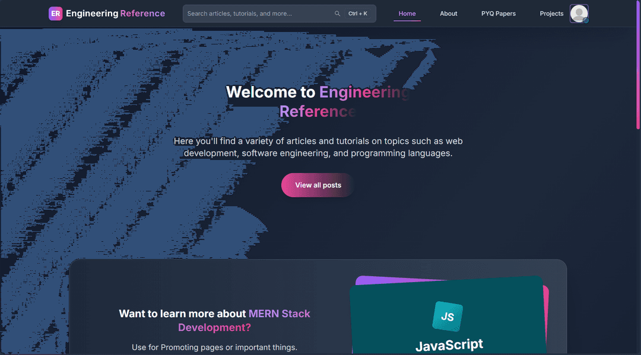Select the JavaScript card title

449,345
